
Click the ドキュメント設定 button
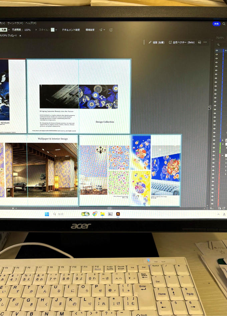[71, 30]
